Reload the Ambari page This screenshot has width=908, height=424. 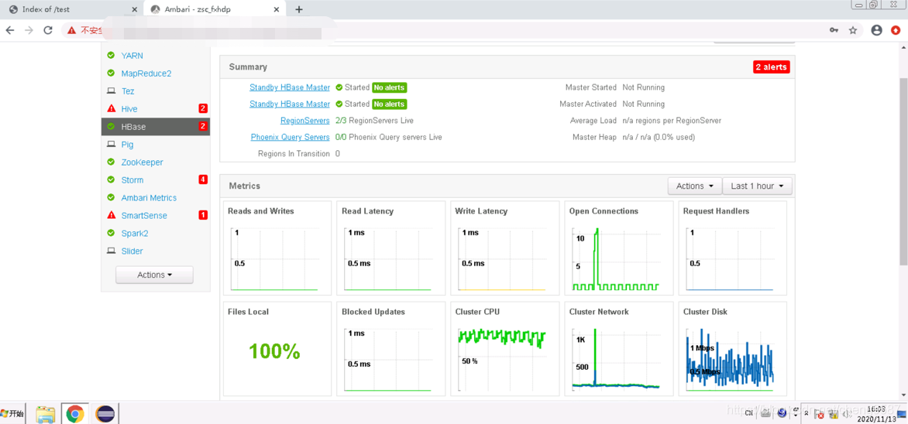pos(48,30)
